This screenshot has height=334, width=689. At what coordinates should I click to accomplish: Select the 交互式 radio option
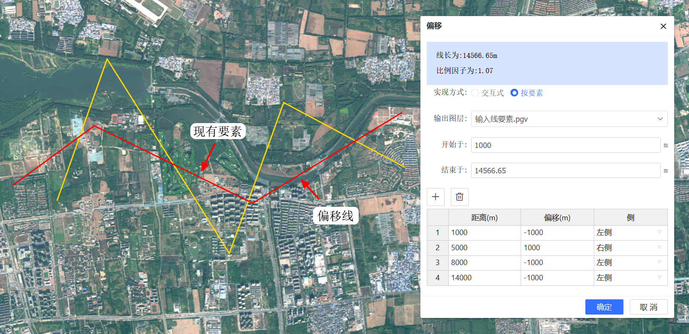475,93
